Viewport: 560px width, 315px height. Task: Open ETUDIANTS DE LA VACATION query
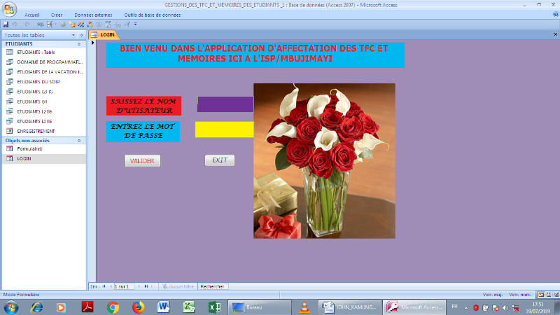point(44,72)
